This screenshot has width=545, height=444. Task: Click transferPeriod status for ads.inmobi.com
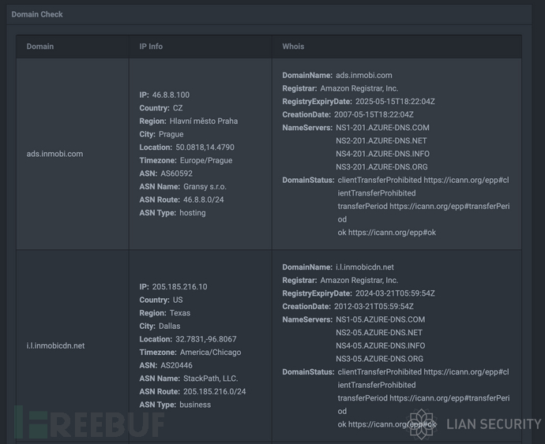pos(423,213)
